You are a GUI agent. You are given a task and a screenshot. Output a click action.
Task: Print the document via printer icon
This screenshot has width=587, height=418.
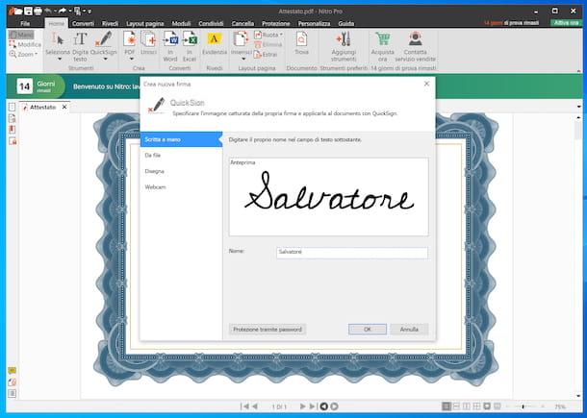(38, 12)
